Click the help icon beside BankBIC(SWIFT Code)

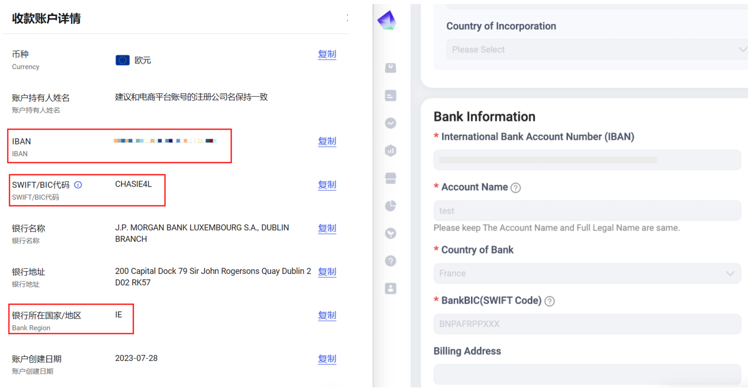pos(549,301)
